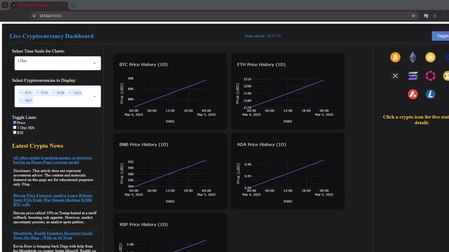The height and width of the screenshot is (252, 449).
Task: Click the XRP coin icon
Action: 395,76
